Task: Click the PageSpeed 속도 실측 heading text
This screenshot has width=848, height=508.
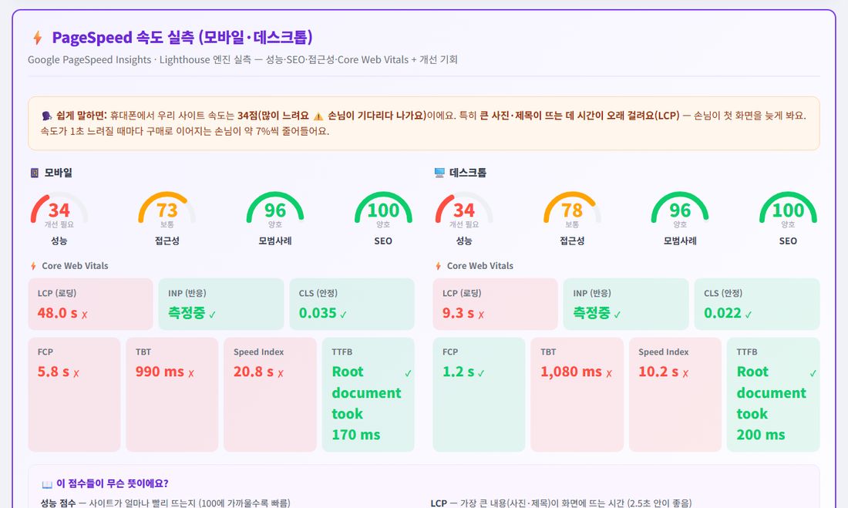Action: tap(182, 37)
